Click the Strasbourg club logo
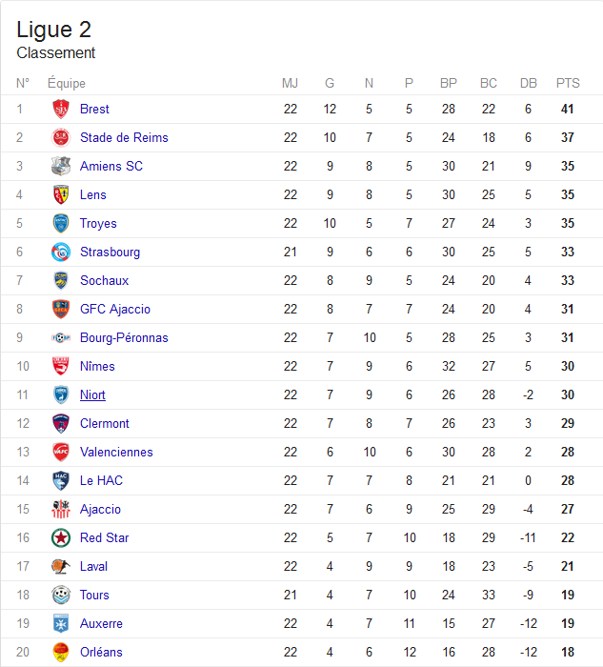This screenshot has height=667, width=603. click(x=61, y=252)
